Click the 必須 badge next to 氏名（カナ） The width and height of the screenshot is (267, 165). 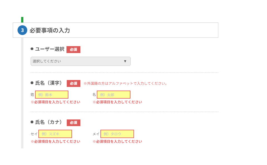(x=73, y=122)
